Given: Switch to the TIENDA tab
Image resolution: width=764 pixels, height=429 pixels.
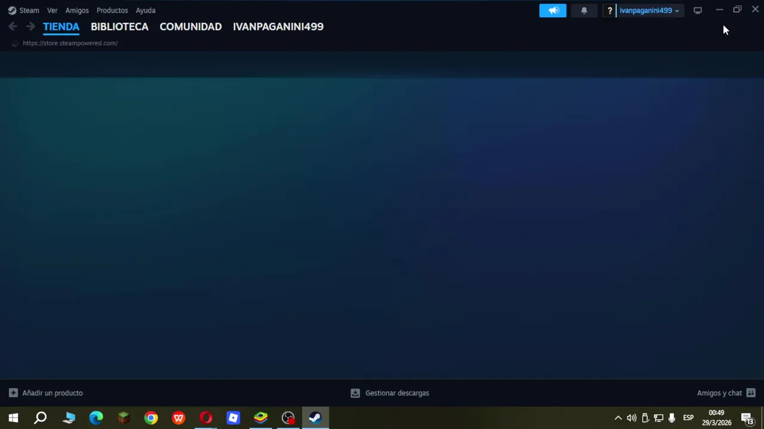Looking at the screenshot, I should pos(61,27).
